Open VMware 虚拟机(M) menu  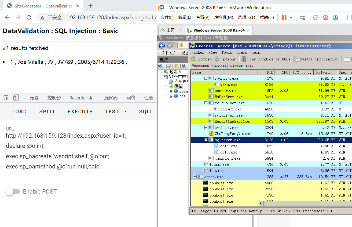[223, 17]
